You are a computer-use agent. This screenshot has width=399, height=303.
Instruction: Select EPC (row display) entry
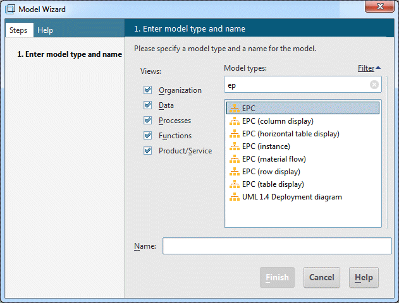click(303, 172)
